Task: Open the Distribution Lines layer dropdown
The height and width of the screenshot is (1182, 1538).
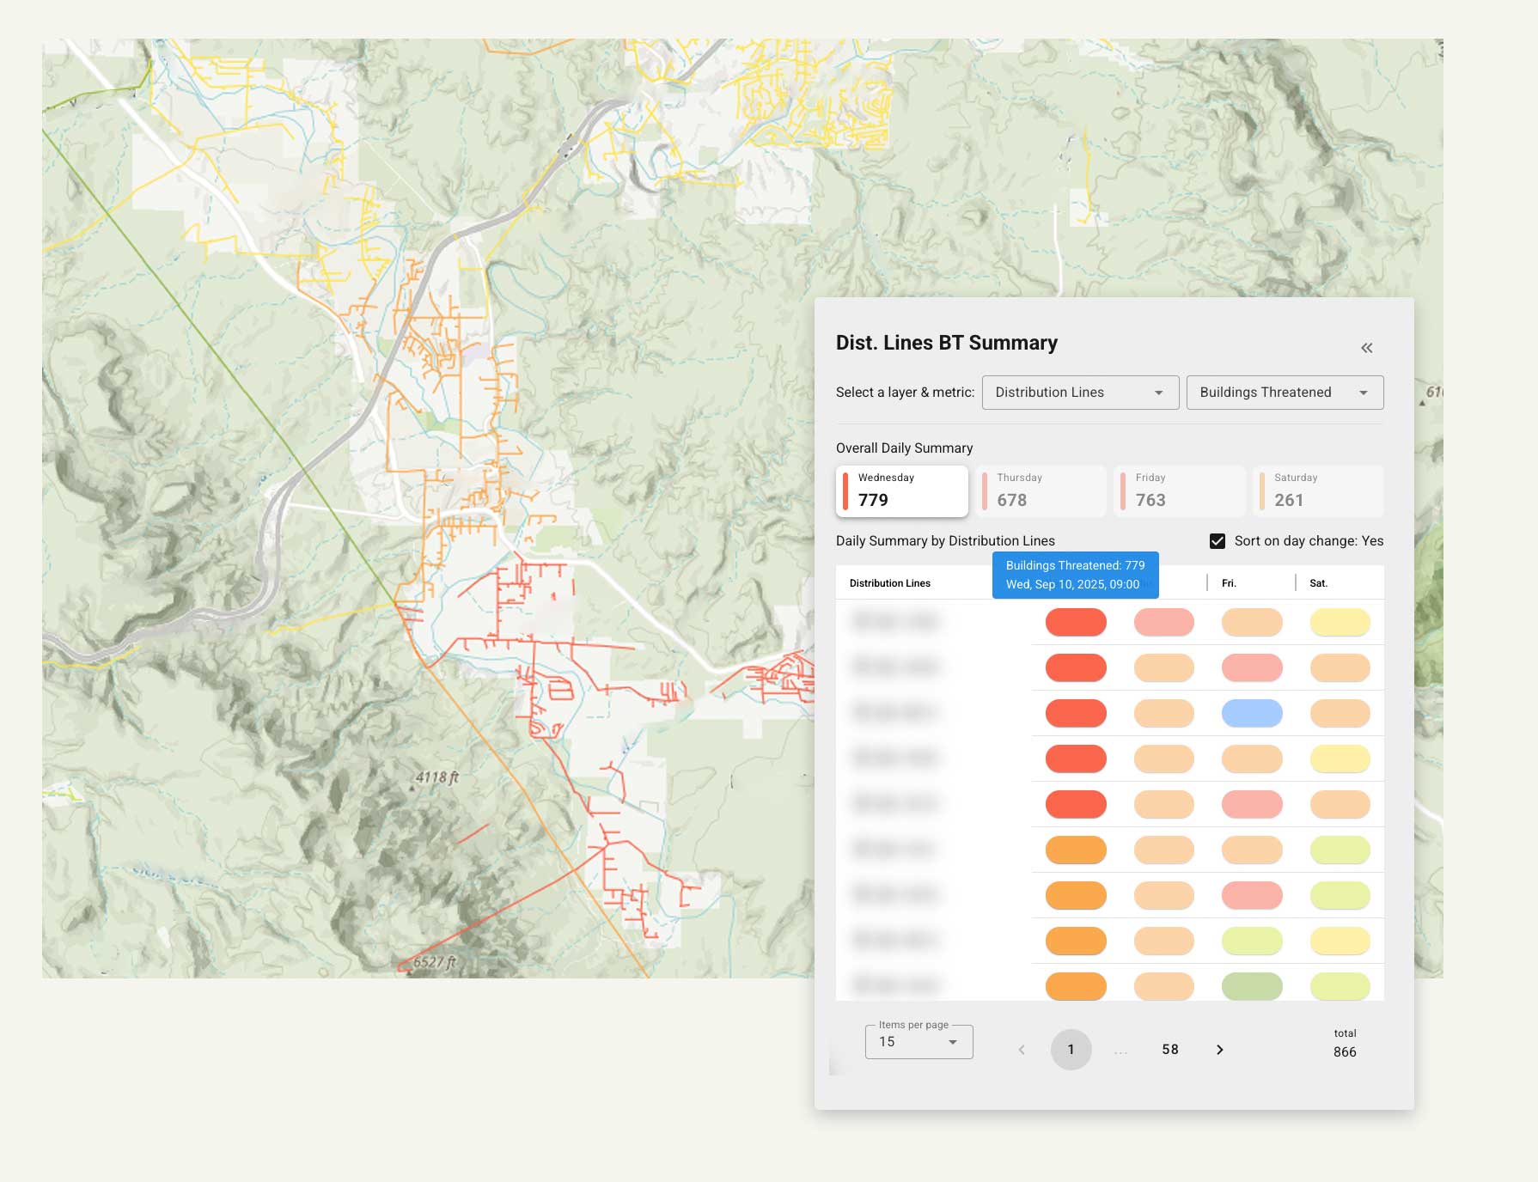Action: pos(1079,393)
